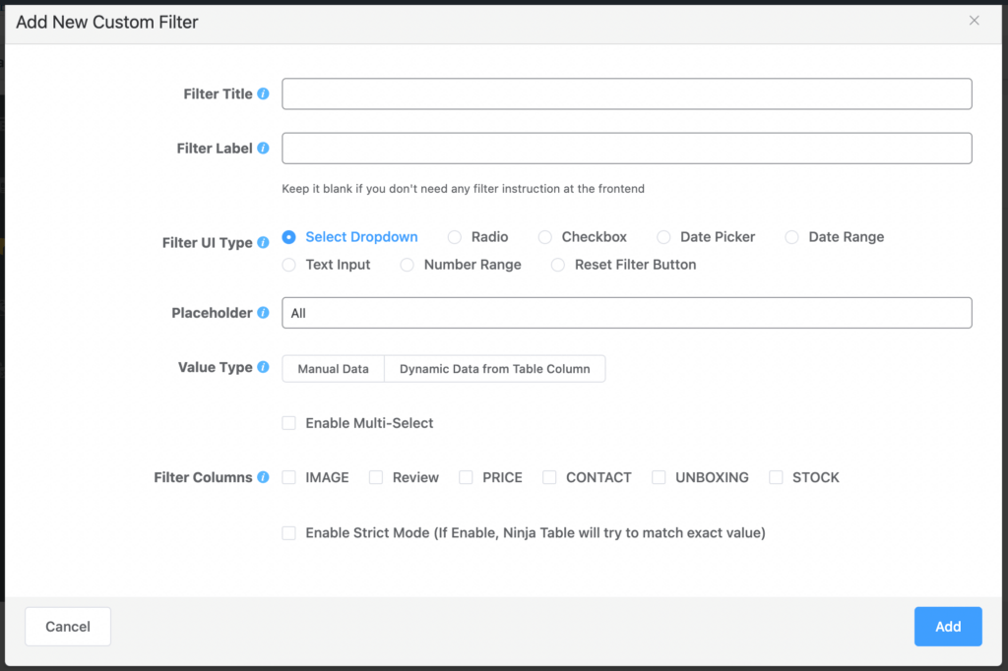Viewport: 1008px width, 671px height.
Task: Open the Filter Label info tooltip icon
Action: (x=264, y=148)
